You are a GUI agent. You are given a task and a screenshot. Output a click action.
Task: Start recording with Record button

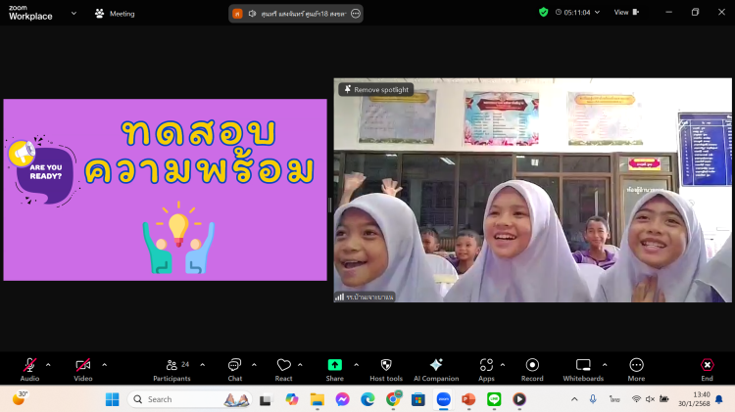coord(532,369)
